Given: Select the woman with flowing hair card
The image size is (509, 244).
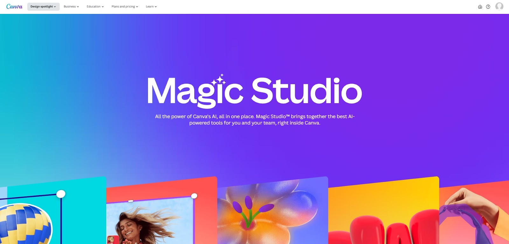Looking at the screenshot, I should [162, 211].
